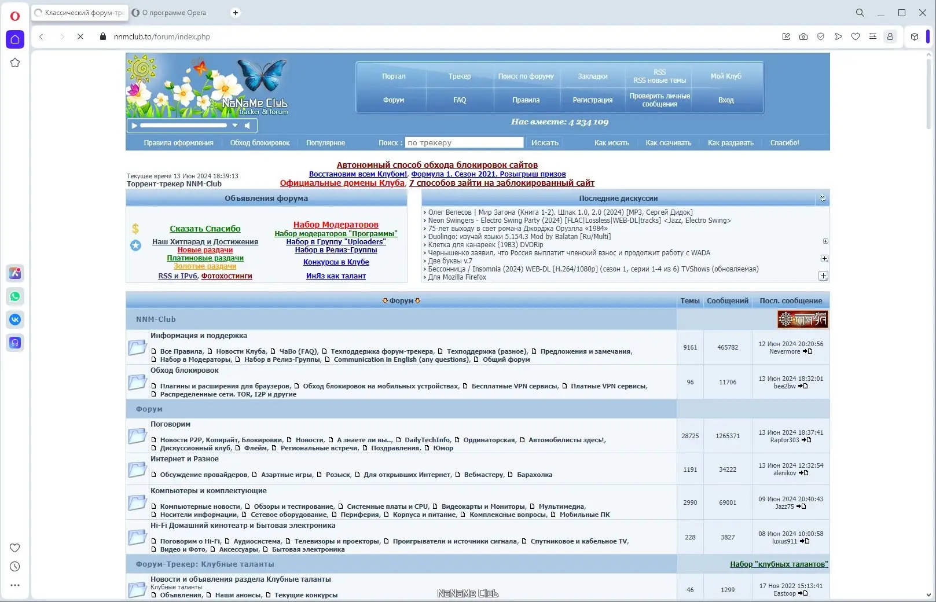Open the Золотые раздачи link
Viewport: 936px width, 602px height.
205,266
